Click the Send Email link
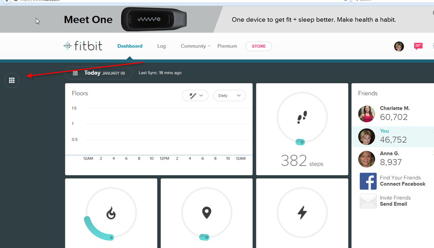Image resolution: width=434 pixels, height=248 pixels. [393, 204]
